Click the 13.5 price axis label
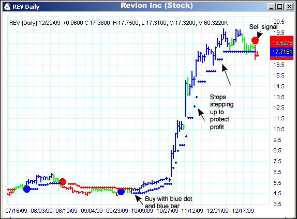 coord(278,97)
